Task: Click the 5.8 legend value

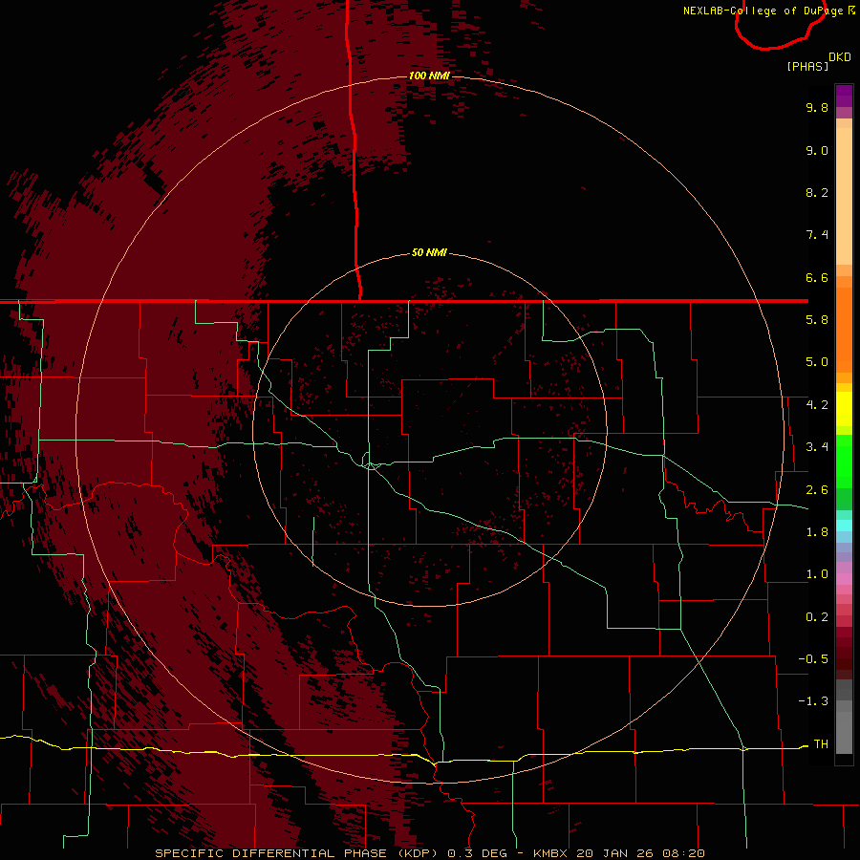Action: [x=817, y=320]
